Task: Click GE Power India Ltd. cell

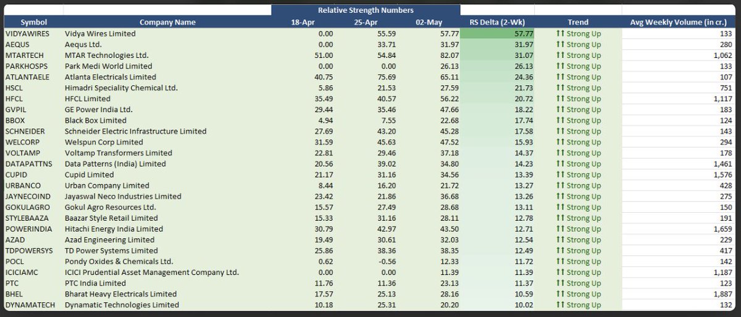Action: tap(100, 109)
